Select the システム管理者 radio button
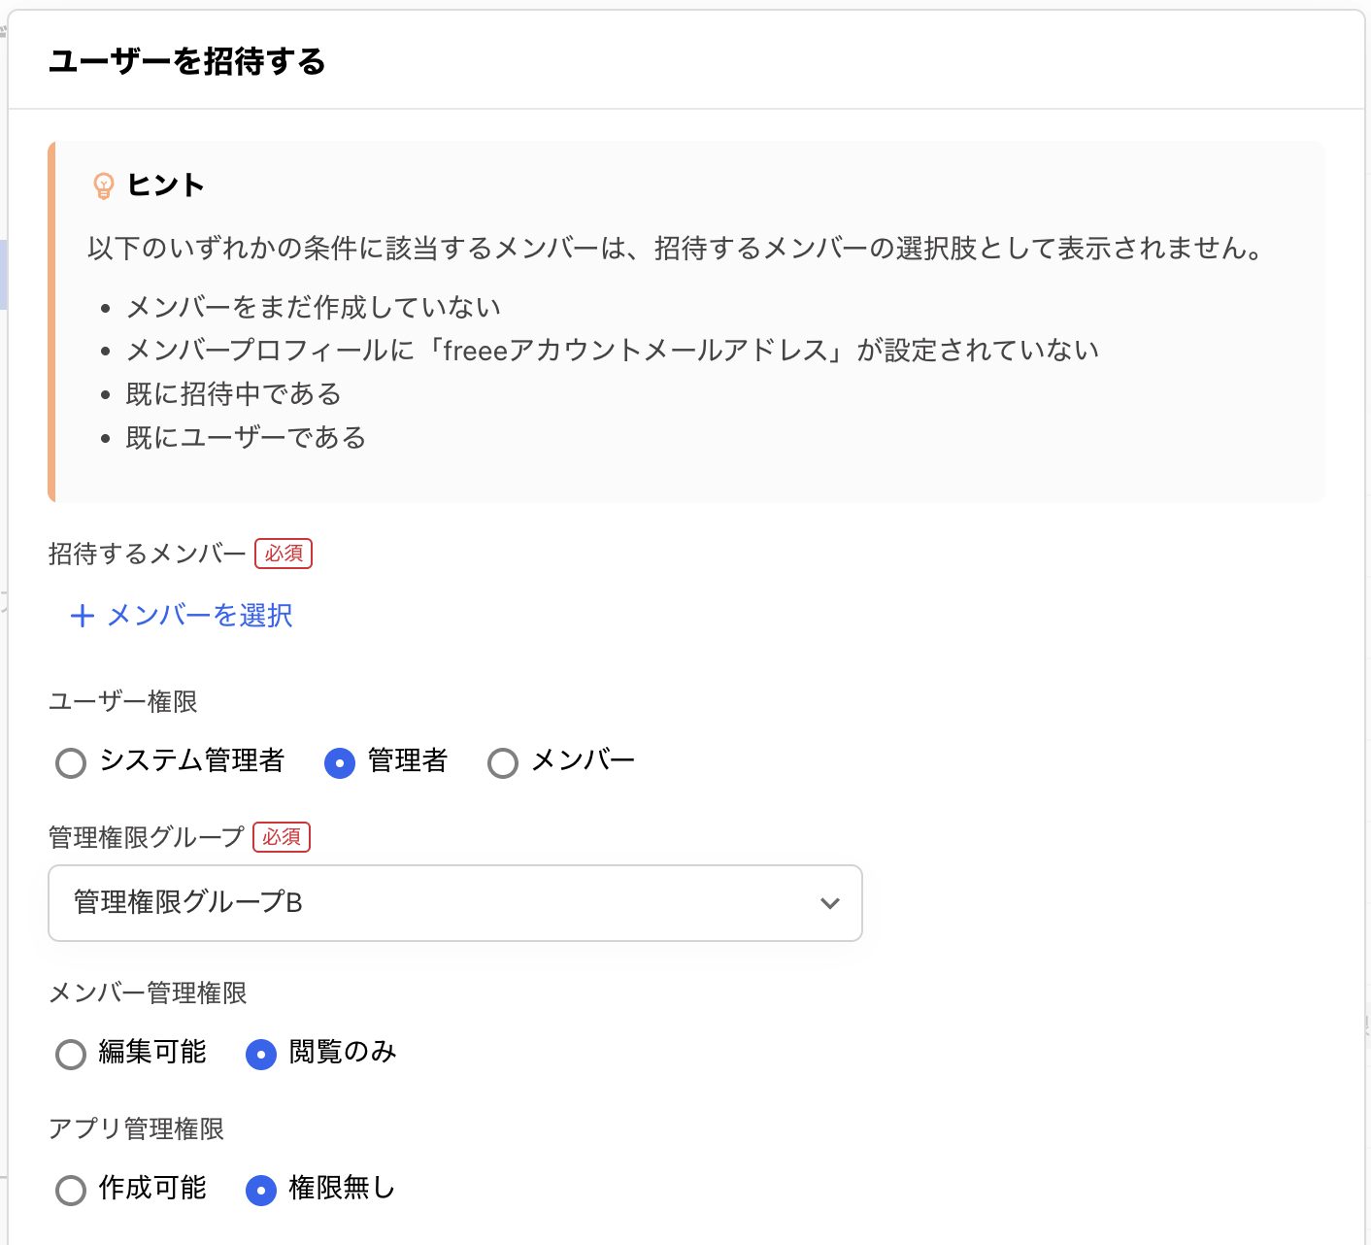 [71, 763]
